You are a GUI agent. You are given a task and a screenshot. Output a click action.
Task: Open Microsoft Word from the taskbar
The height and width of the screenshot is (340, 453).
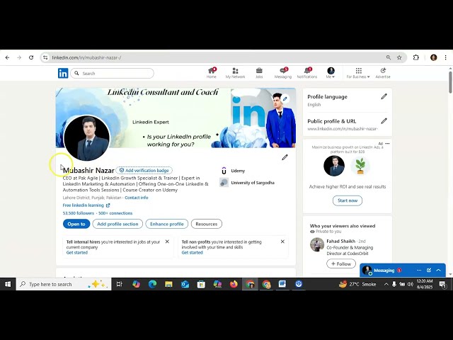pyautogui.click(x=282, y=284)
